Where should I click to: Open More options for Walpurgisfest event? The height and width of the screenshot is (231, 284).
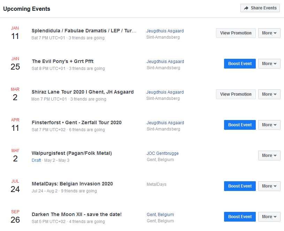[269, 156]
